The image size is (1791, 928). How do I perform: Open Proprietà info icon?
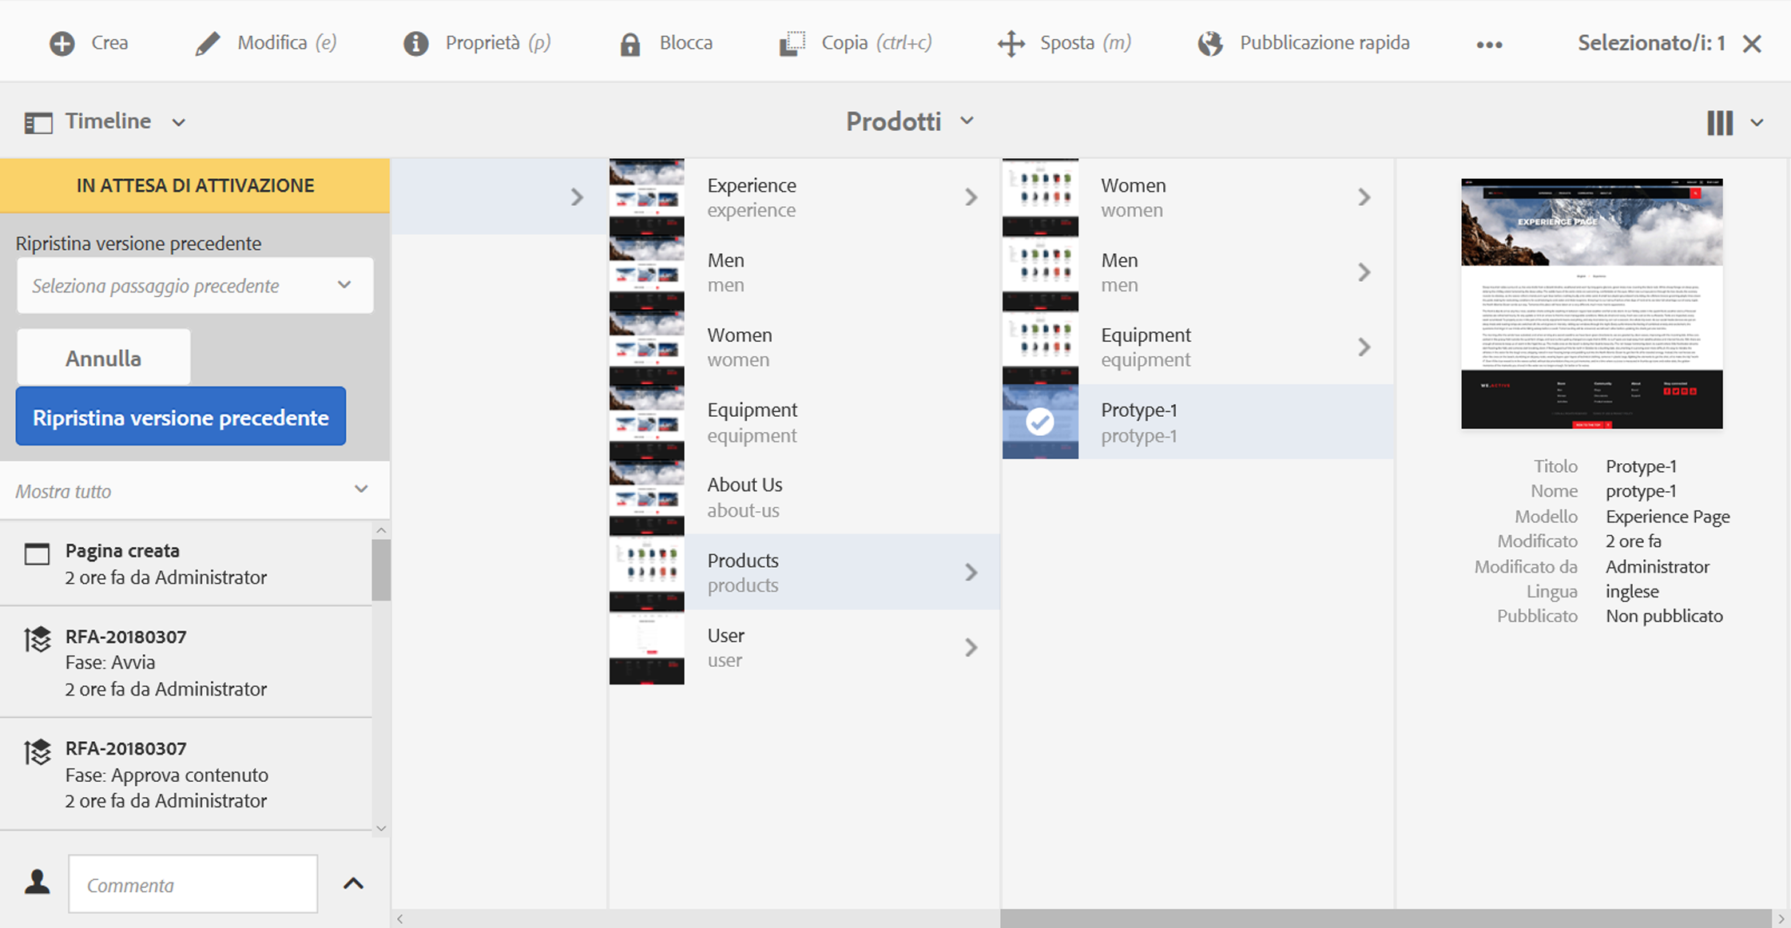[415, 43]
